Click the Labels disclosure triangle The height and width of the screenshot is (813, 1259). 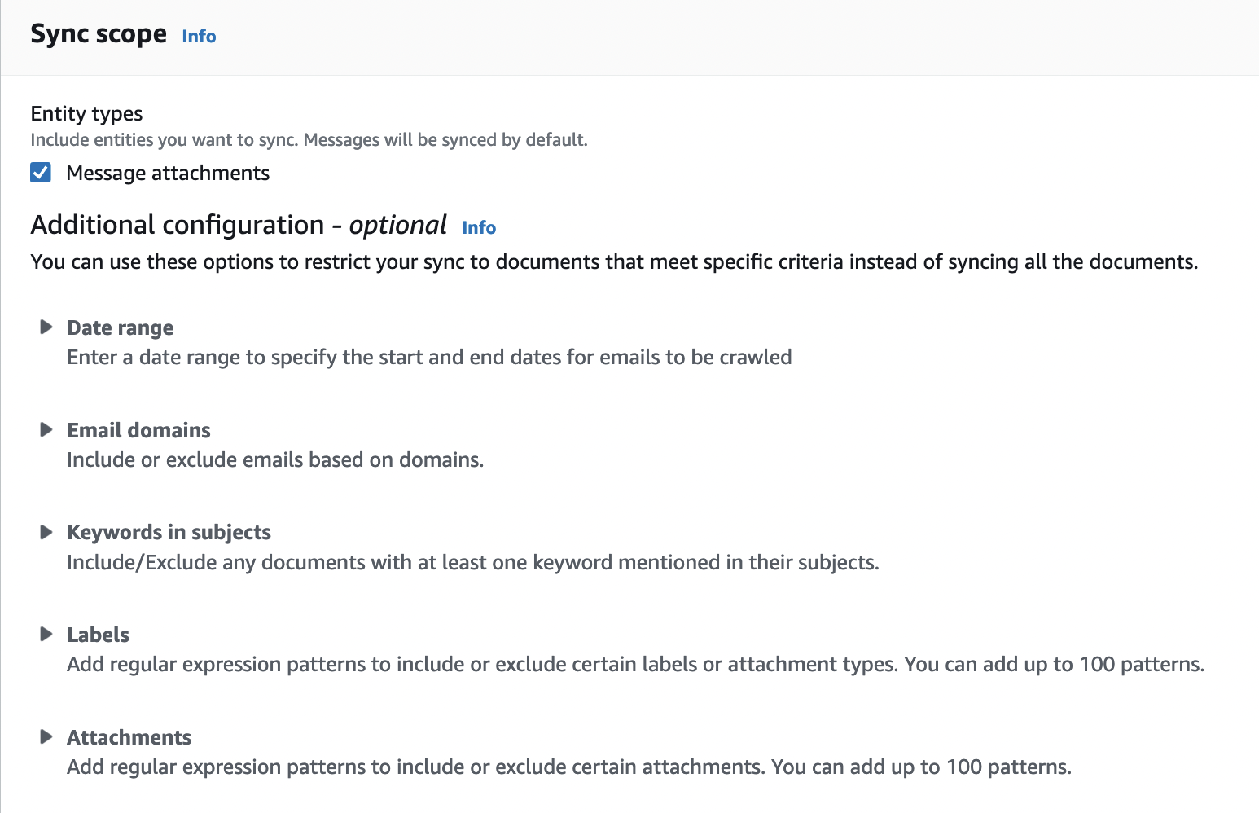46,635
